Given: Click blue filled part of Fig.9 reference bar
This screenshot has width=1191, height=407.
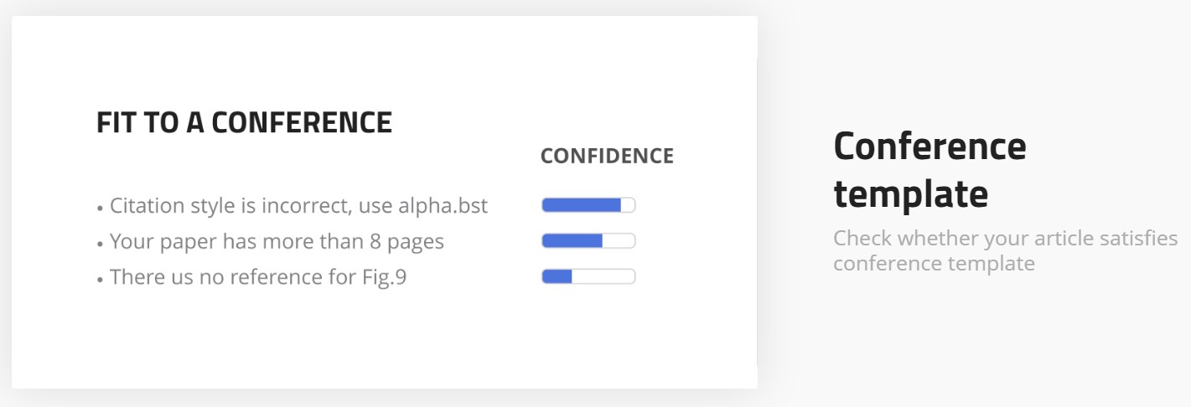Looking at the screenshot, I should 557,276.
